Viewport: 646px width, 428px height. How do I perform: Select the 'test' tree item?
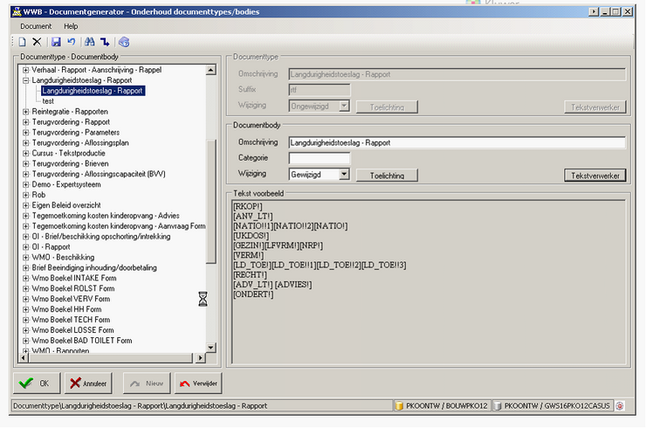pyautogui.click(x=48, y=101)
